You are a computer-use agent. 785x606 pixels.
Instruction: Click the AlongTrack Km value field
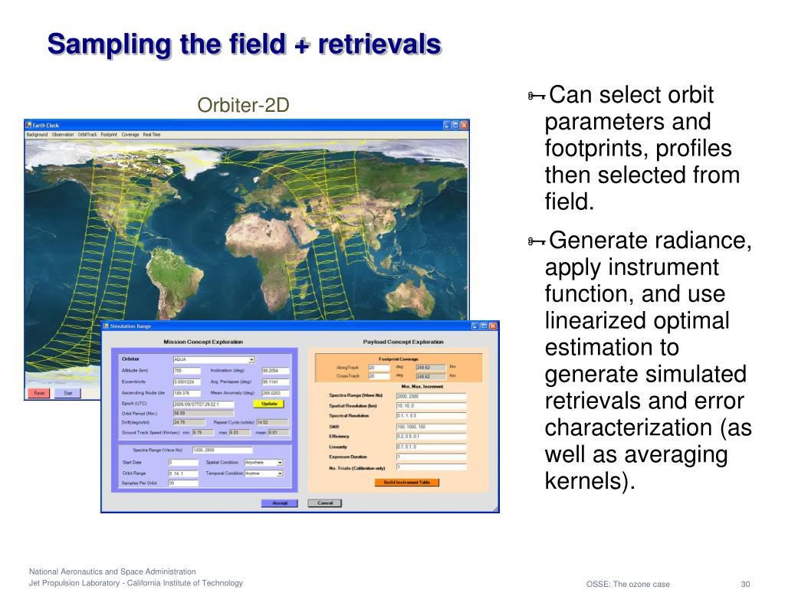pos(430,368)
